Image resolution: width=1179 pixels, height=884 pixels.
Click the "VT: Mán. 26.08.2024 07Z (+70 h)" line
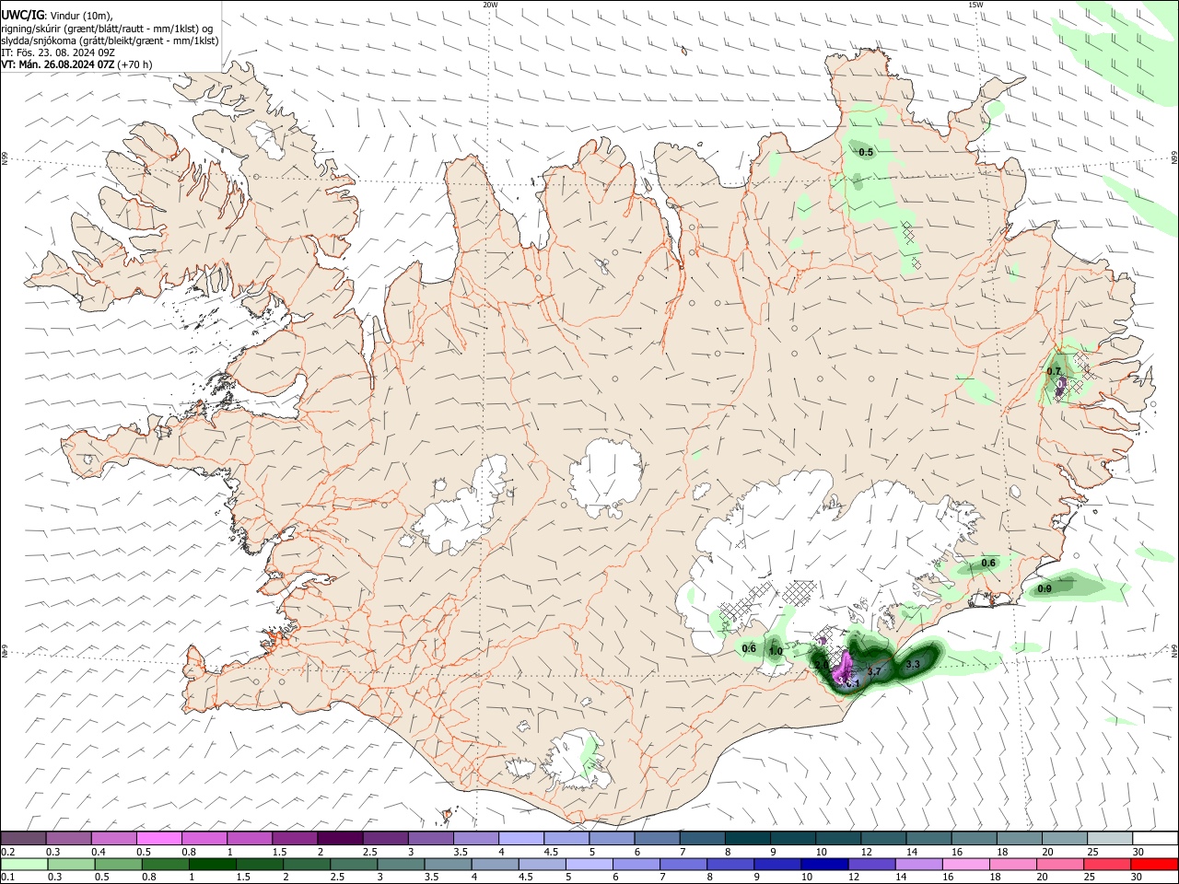pos(76,64)
